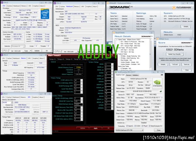Open the Tools arrow menu in CPU-Z CPU window

[x=31, y=51]
